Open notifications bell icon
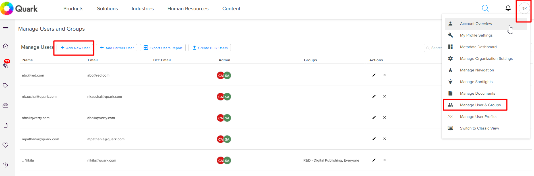Viewport: 534px width, 176px height. (x=508, y=8)
